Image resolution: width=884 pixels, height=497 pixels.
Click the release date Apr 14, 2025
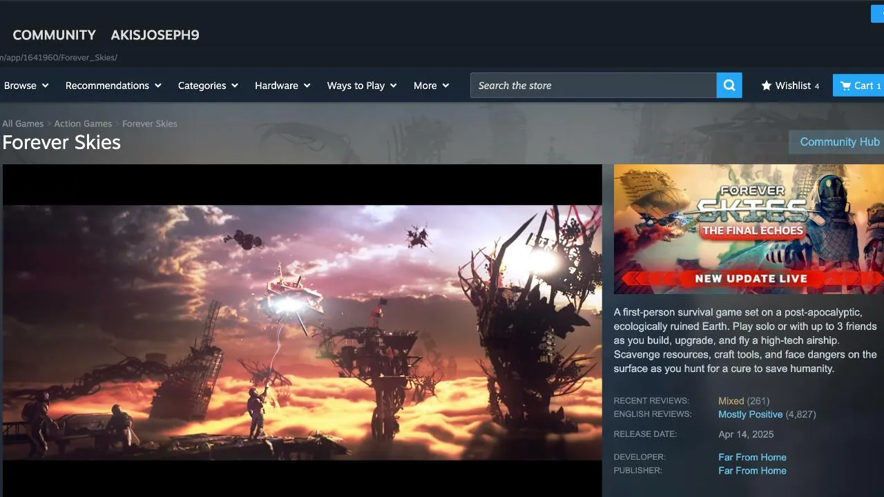[x=746, y=434]
